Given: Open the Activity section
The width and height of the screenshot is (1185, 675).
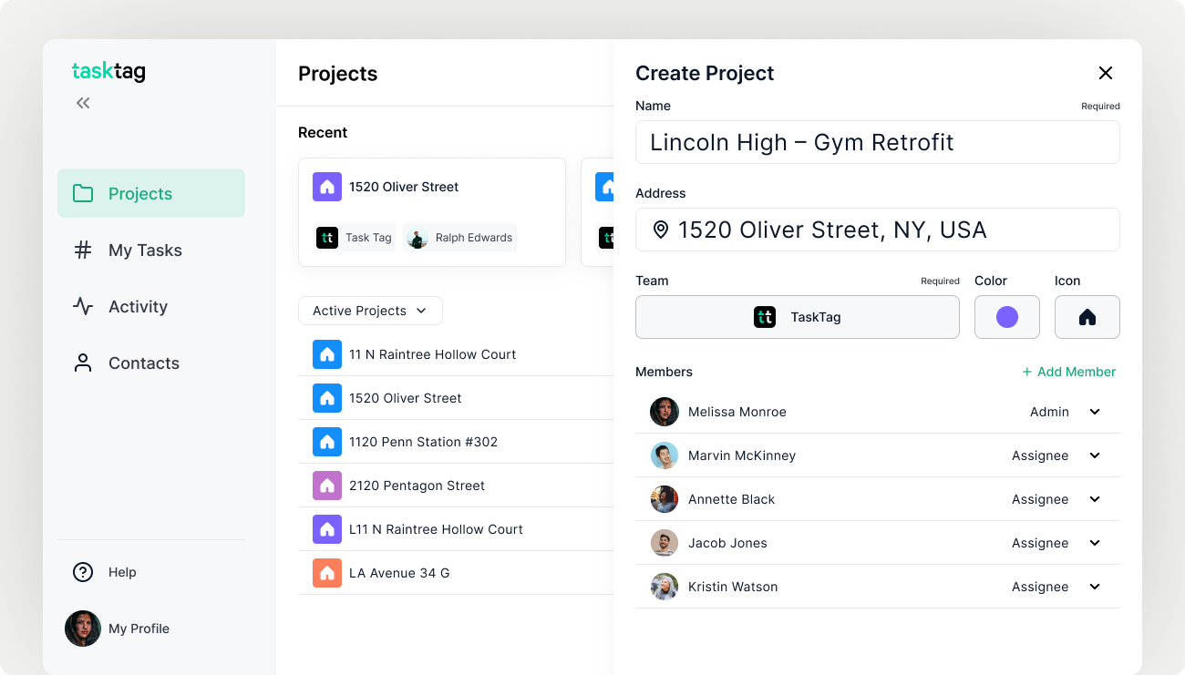Looking at the screenshot, I should (x=138, y=307).
